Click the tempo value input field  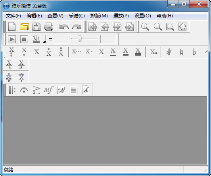[x=61, y=39]
